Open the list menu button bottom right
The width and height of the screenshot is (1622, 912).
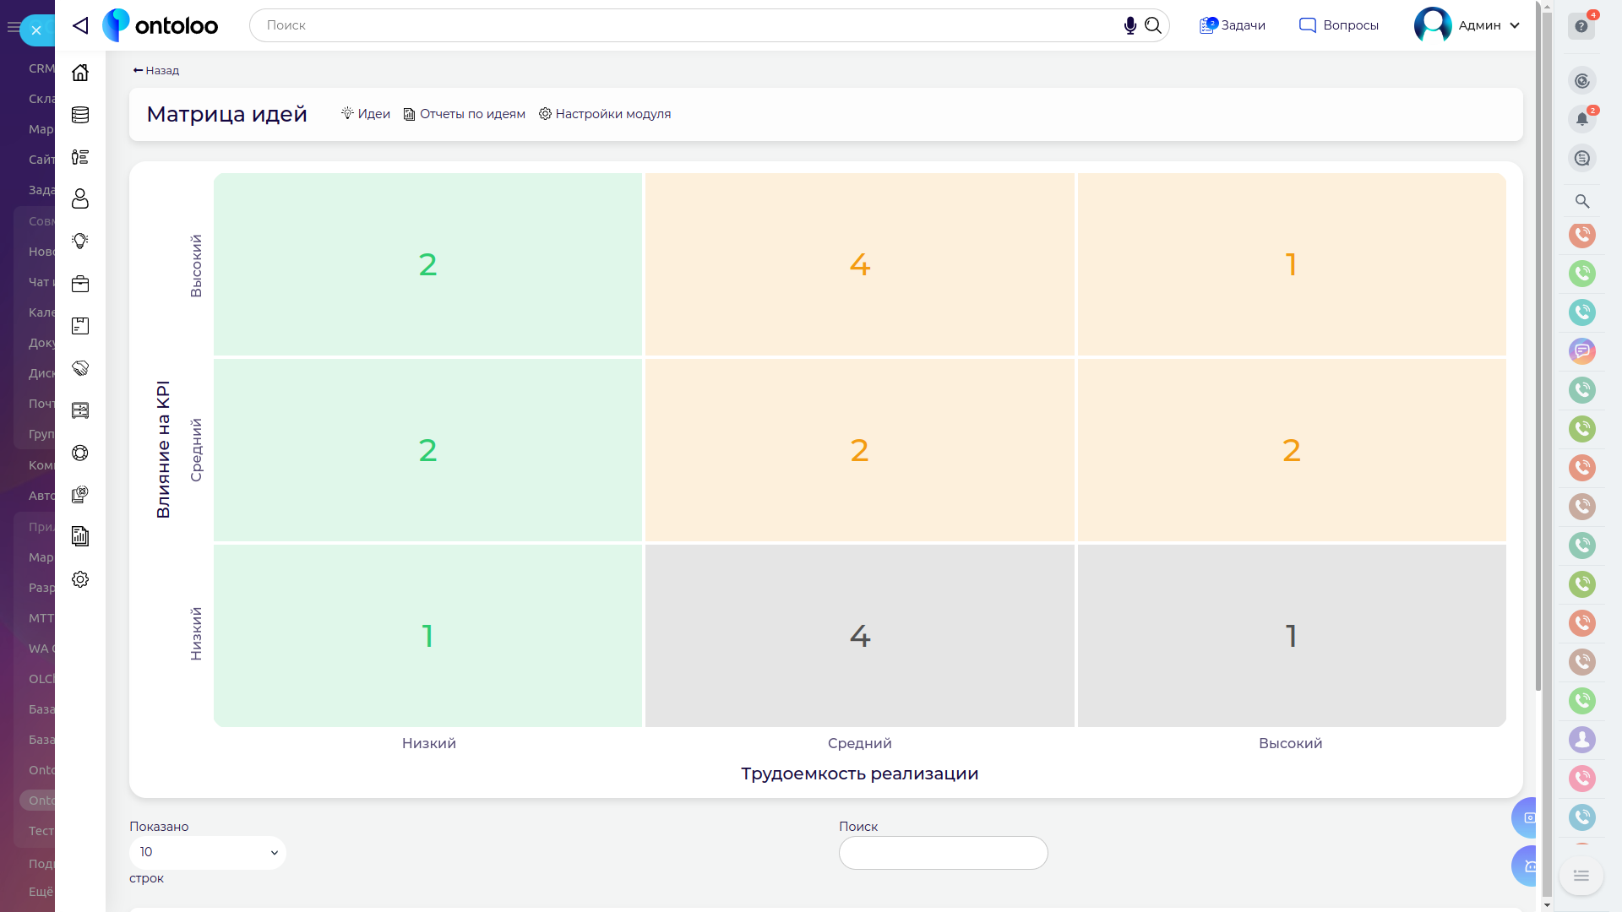click(1581, 876)
